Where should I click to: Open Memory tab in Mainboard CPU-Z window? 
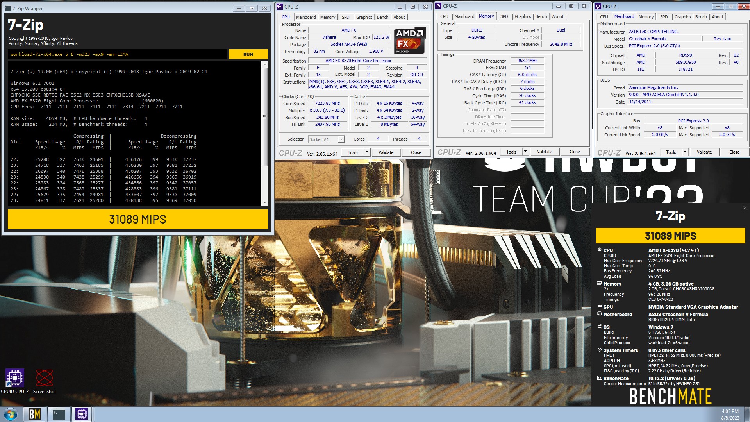pos(646,17)
